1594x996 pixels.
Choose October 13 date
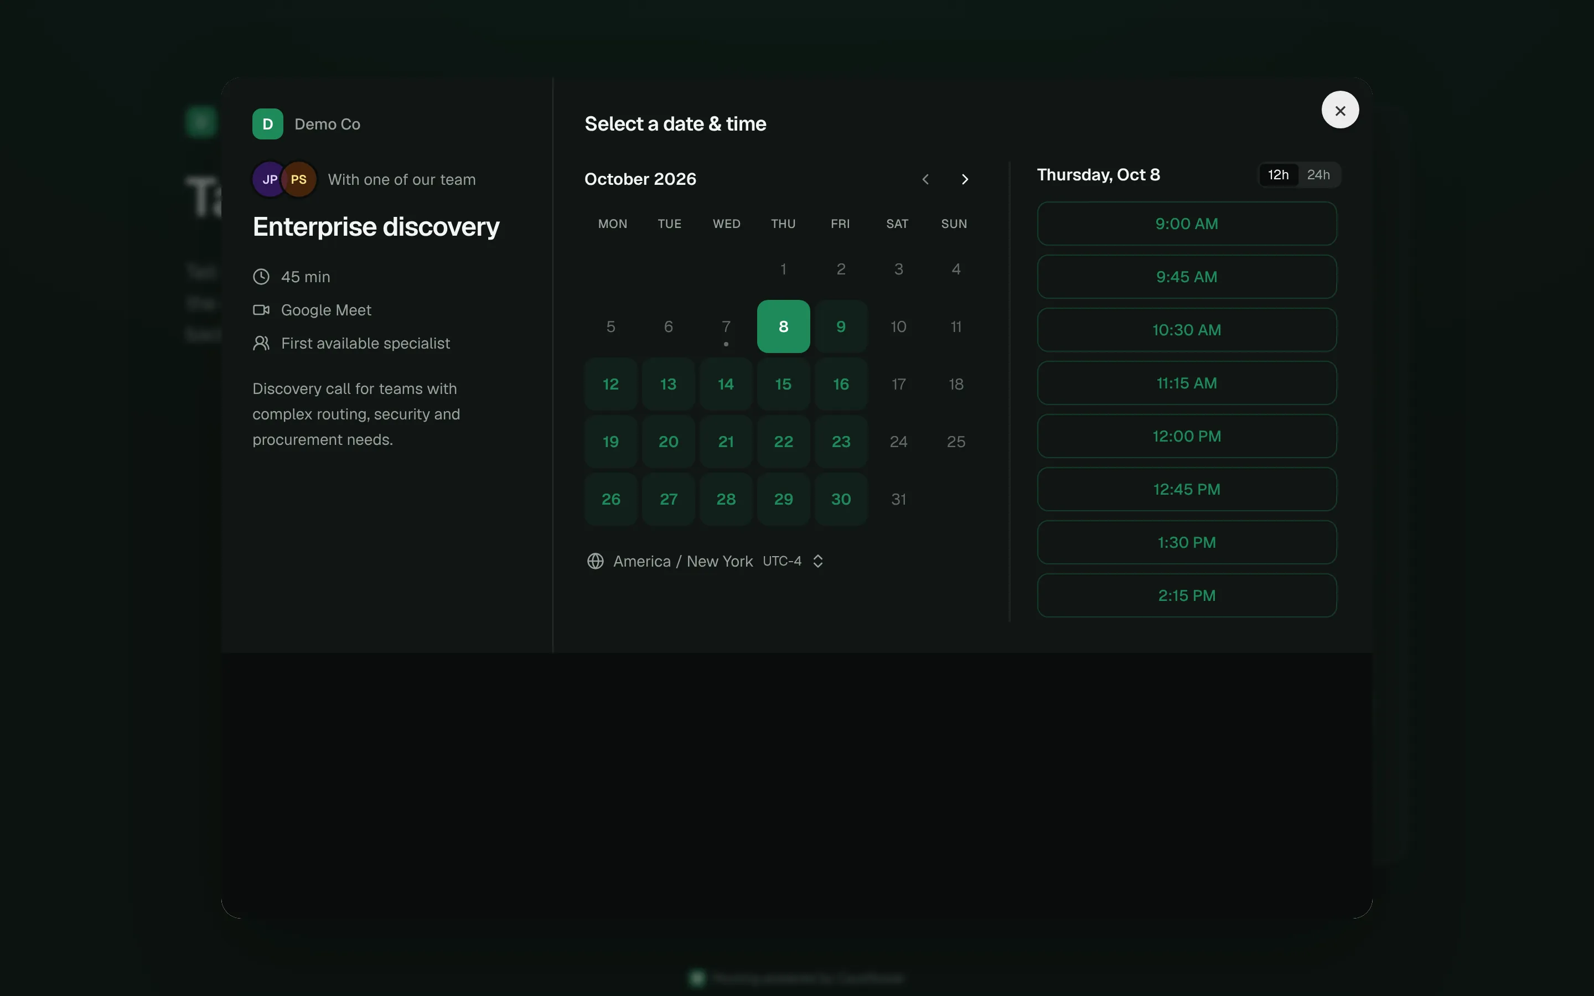[x=668, y=384]
